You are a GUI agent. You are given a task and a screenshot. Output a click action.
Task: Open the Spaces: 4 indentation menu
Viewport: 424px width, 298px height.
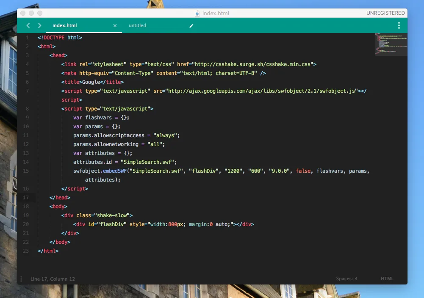point(347,279)
